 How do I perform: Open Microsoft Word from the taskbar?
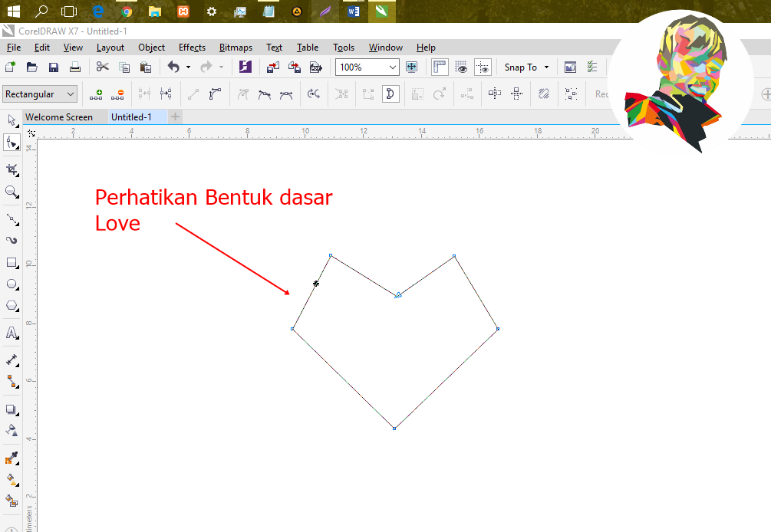tap(353, 11)
